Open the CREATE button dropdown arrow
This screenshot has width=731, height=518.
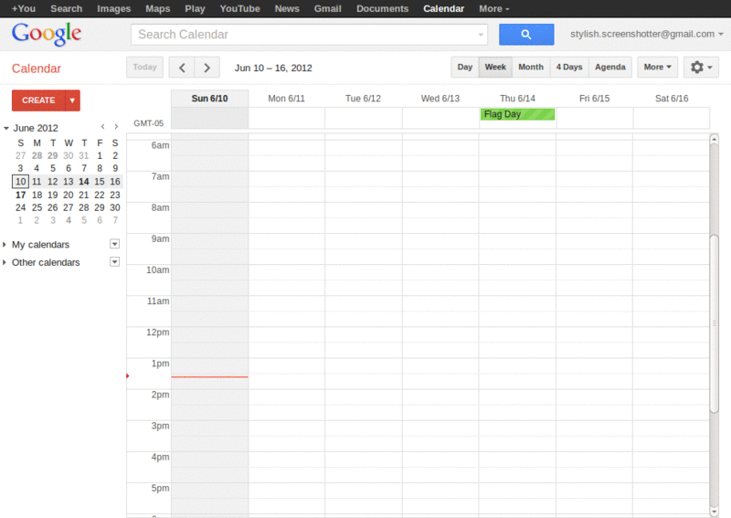[x=72, y=100]
